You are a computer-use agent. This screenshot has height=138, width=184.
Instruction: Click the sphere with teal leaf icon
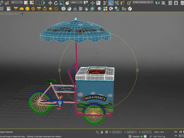[69, 9]
